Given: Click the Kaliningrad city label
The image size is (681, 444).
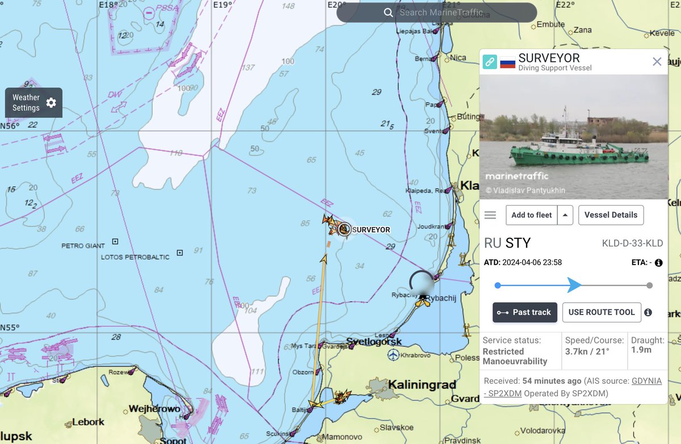Looking at the screenshot, I should [422, 385].
